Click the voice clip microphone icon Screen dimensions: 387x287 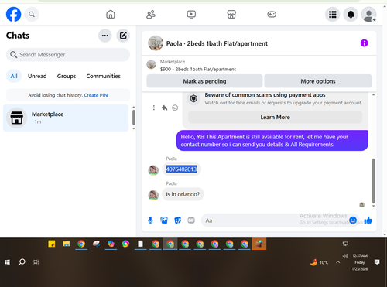click(150, 220)
